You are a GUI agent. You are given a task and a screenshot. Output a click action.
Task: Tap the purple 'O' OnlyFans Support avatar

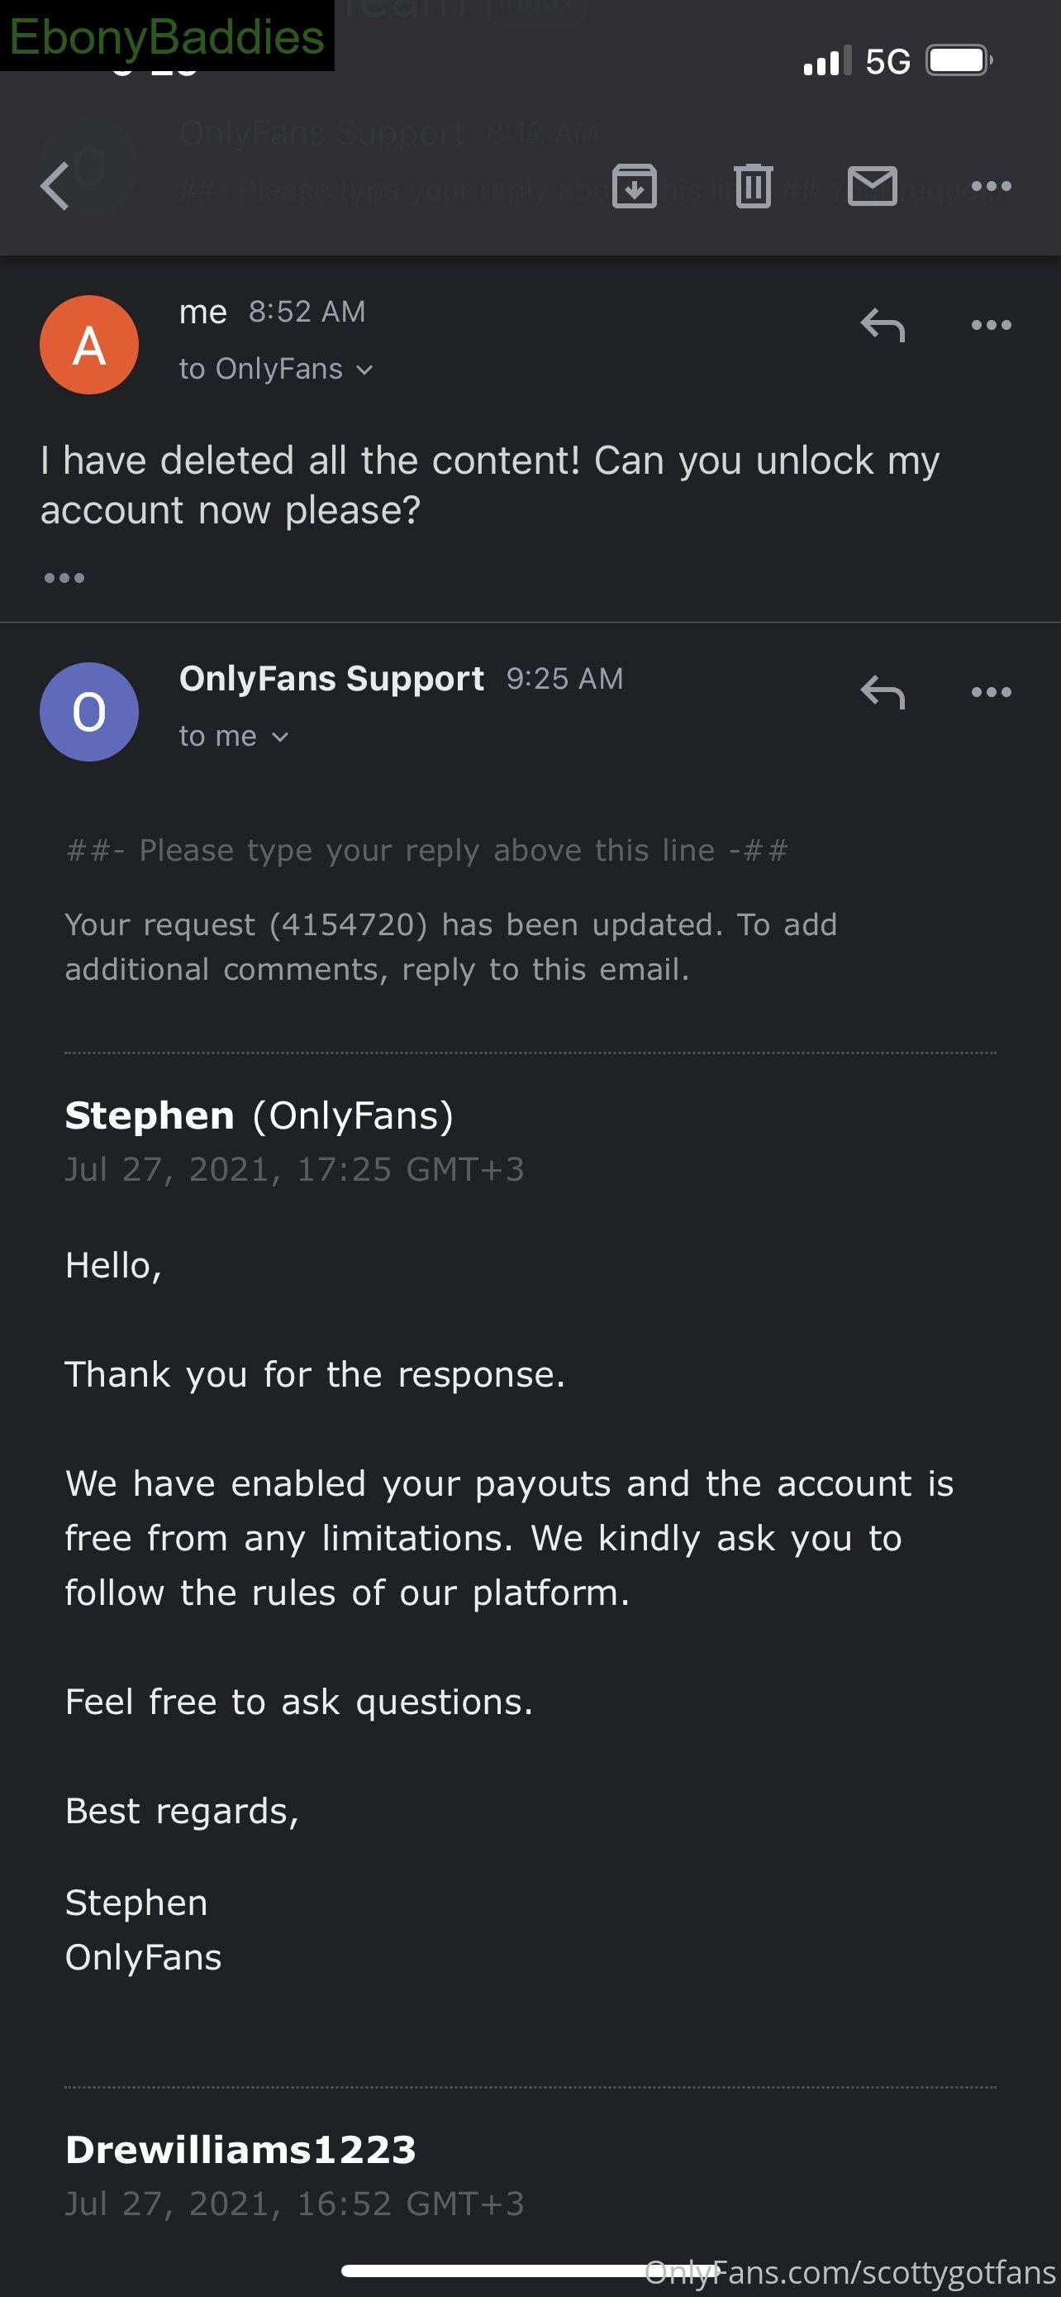point(89,712)
